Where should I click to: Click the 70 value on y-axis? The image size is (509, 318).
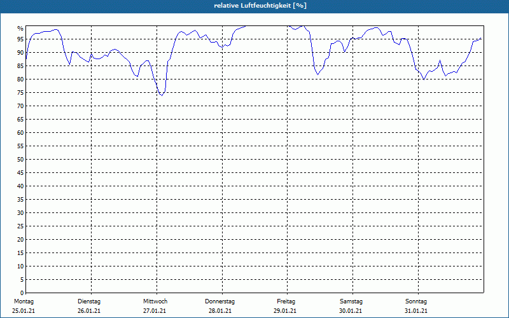tap(20, 106)
